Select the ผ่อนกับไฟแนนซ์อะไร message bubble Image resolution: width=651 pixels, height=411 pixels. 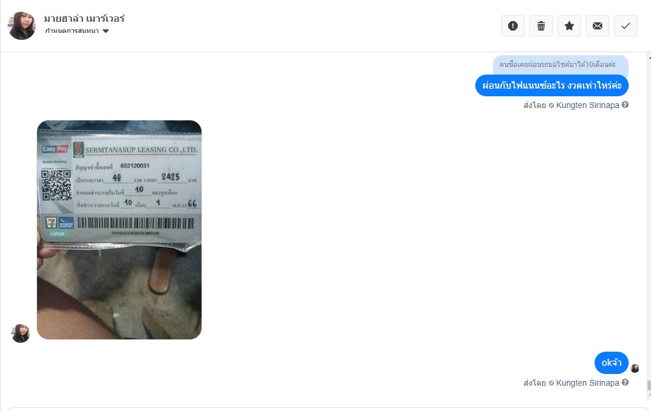(552, 86)
